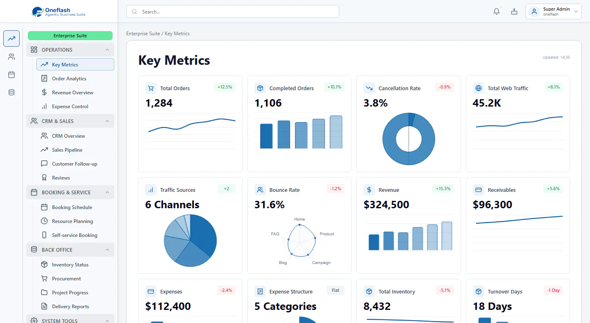
Task: Click the search magnifier icon
Action: click(x=134, y=11)
